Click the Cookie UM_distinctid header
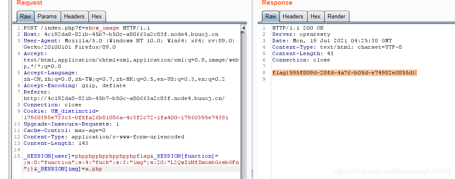 click(61, 111)
